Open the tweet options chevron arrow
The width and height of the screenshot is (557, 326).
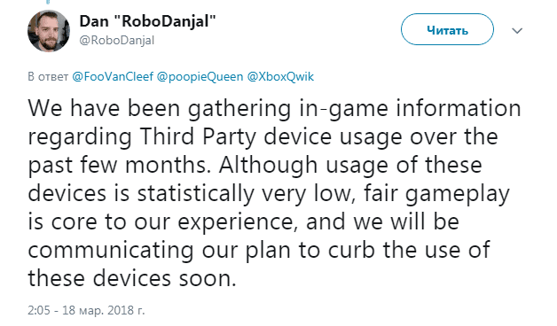point(517,31)
